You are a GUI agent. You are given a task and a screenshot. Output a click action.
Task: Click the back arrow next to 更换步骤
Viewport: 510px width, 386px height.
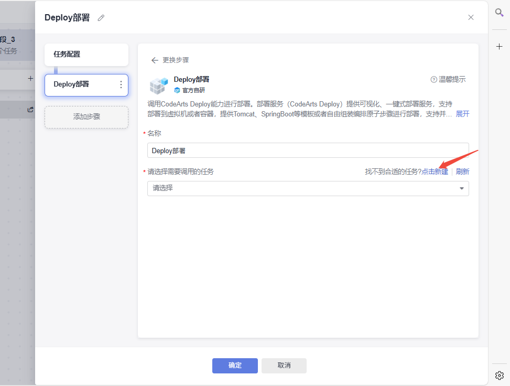pyautogui.click(x=155, y=60)
